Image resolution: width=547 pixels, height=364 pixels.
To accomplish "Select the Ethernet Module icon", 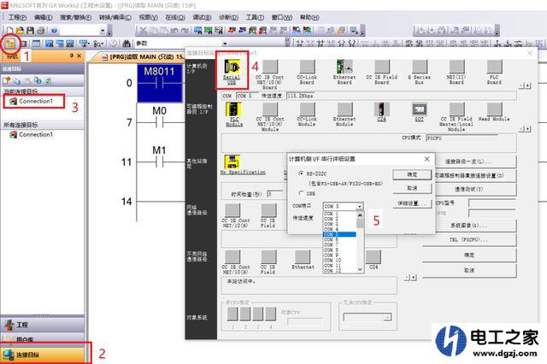I will click(x=344, y=114).
